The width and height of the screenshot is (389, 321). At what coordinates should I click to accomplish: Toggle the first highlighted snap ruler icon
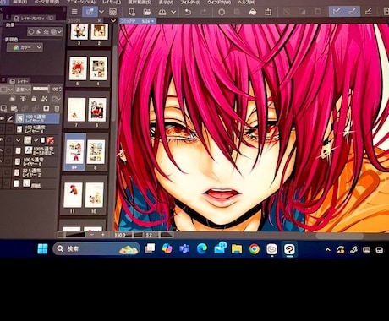point(337,12)
